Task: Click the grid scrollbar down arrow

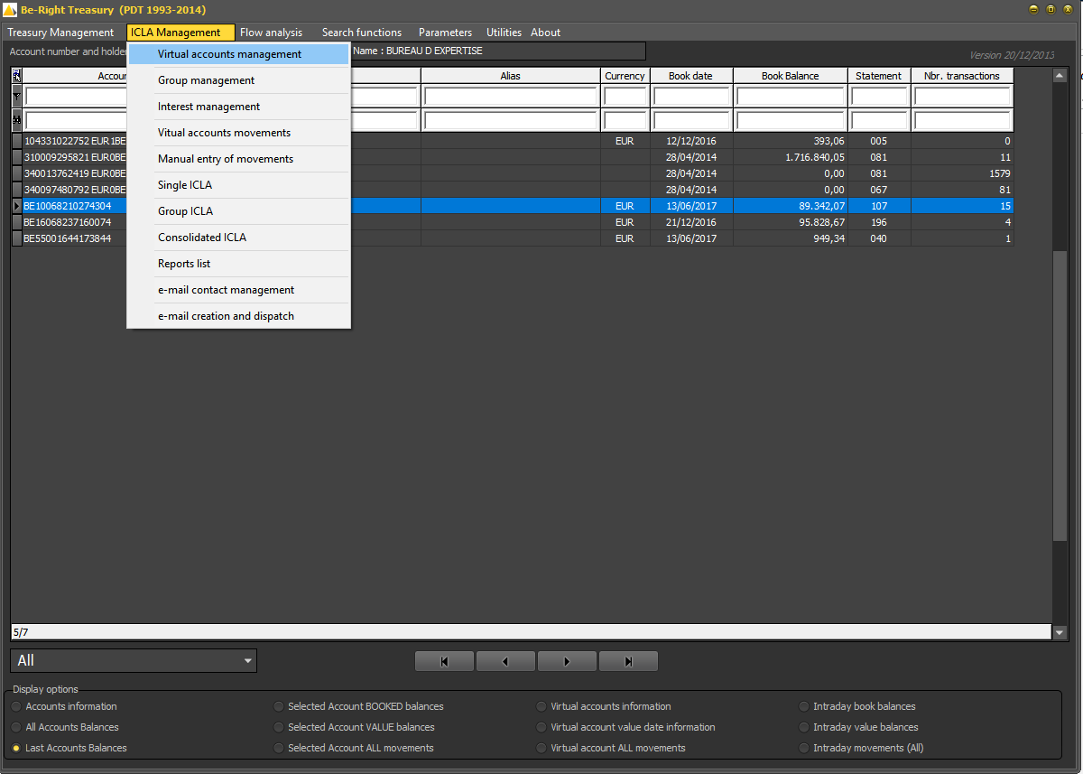Action: tap(1060, 633)
